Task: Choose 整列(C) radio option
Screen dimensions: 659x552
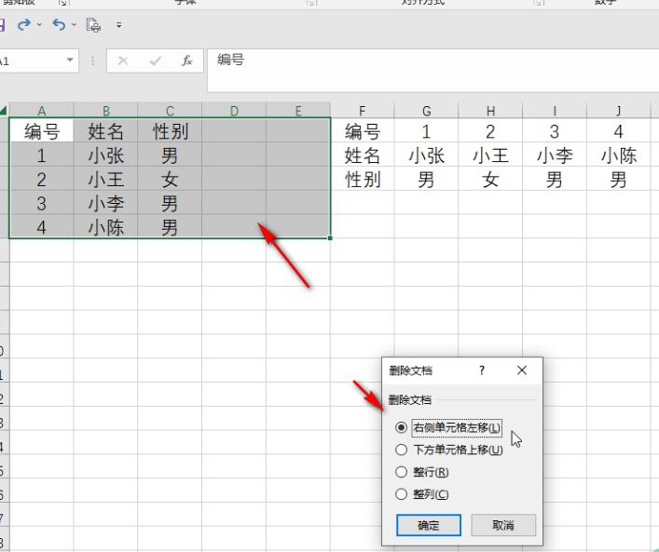Action: 422,494
